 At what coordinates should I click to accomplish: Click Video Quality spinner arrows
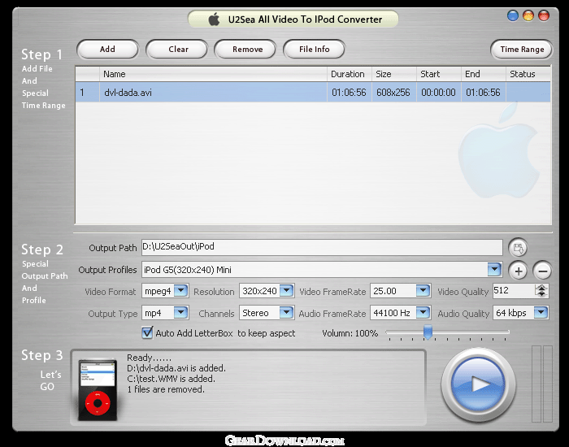click(541, 291)
